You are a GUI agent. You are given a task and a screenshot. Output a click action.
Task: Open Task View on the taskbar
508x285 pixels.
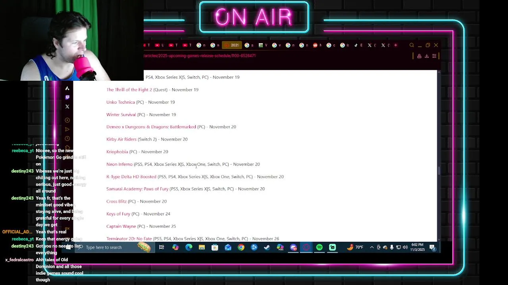click(162, 247)
